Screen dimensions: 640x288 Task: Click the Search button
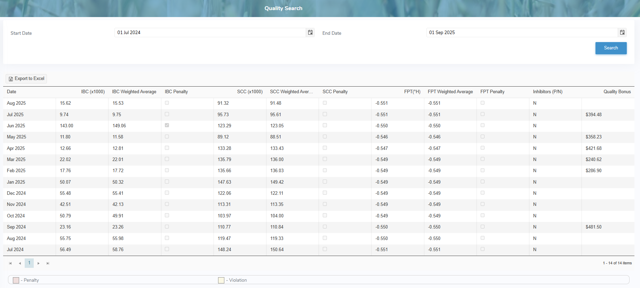tap(611, 48)
